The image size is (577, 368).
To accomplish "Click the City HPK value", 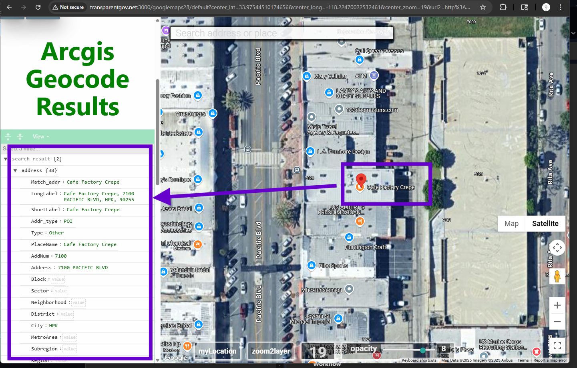I will 53,326.
